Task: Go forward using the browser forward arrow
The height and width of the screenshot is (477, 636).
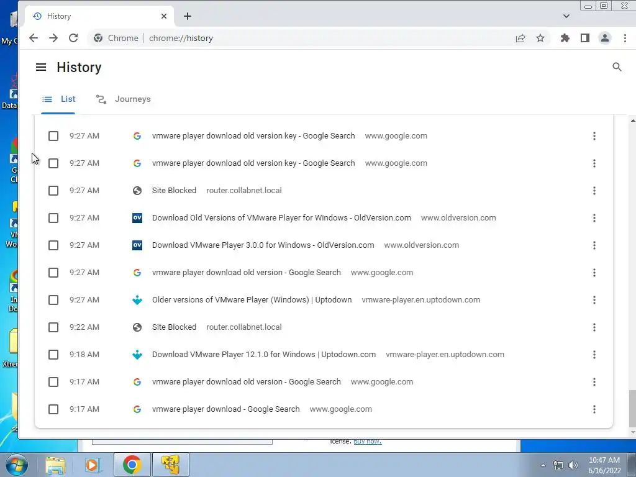Action: (x=53, y=38)
